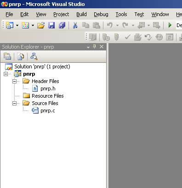This screenshot has width=182, height=188.
Task: Open the Tools menu
Action: [121, 14]
